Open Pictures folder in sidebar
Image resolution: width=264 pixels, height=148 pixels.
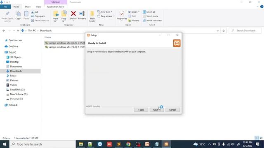pos(12,81)
